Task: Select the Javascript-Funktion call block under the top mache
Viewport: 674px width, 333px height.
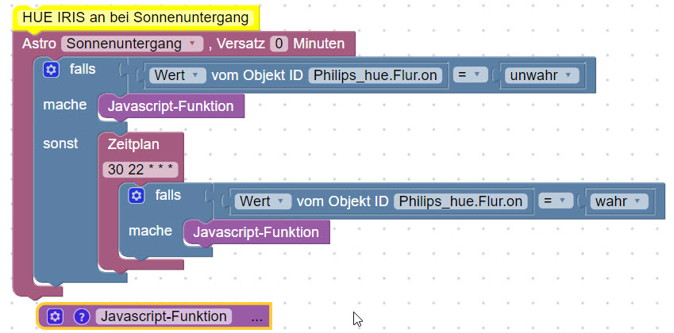Action: (171, 106)
